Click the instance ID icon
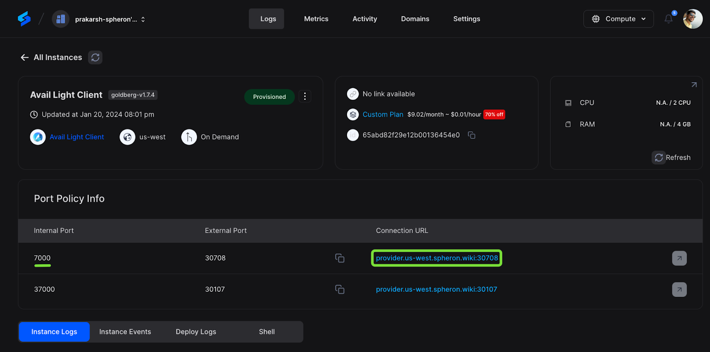This screenshot has width=710, height=352. (x=353, y=135)
